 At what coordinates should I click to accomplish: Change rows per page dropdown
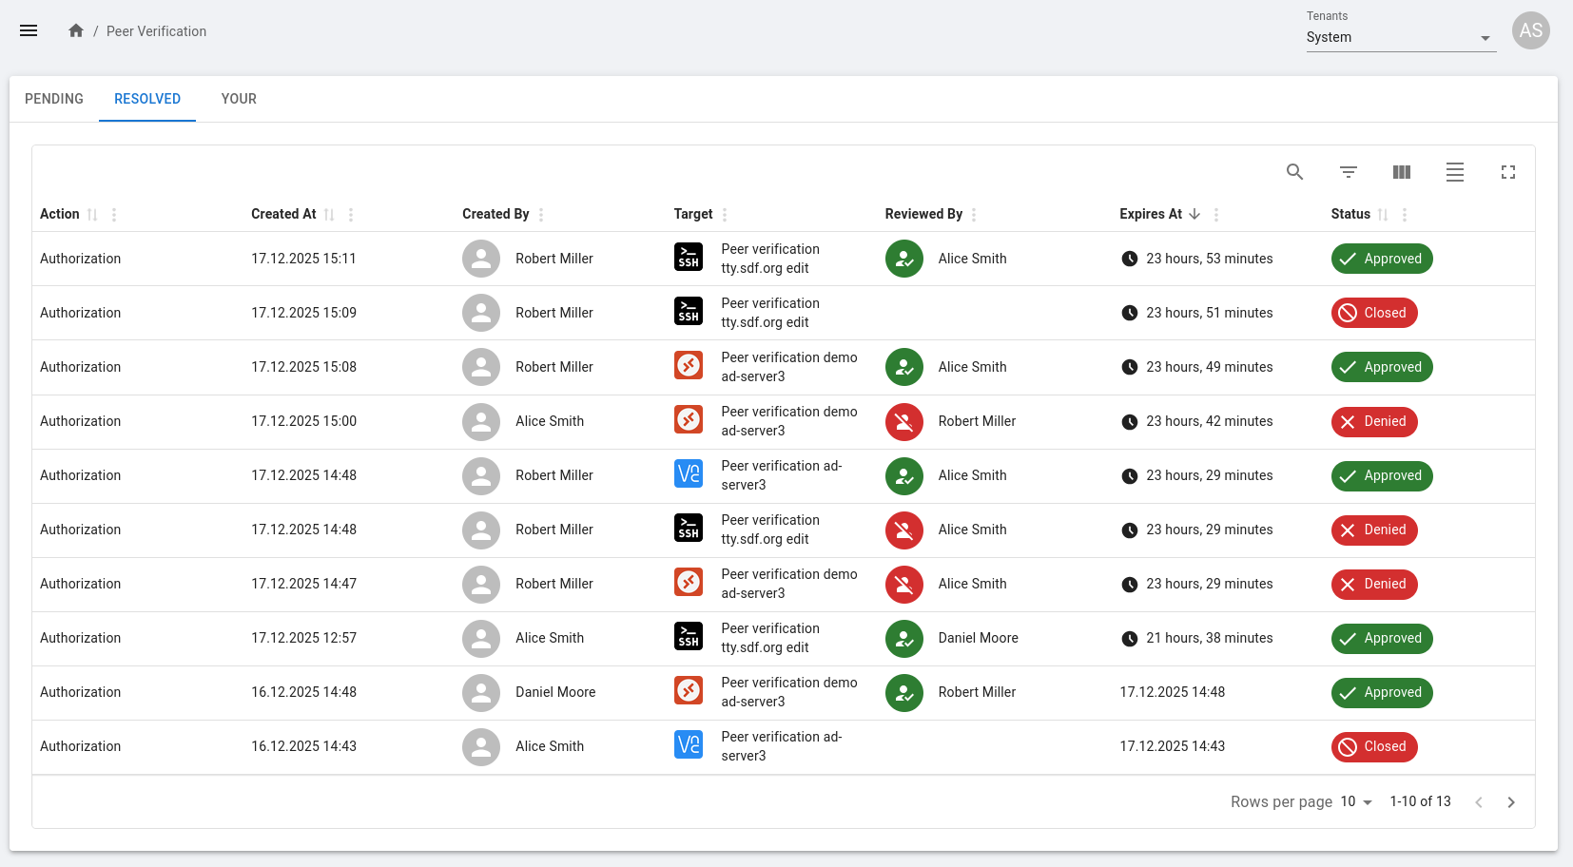[1356, 801]
